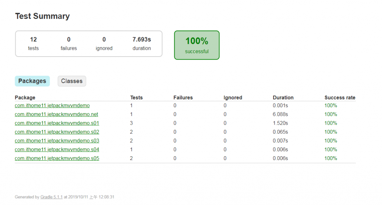Screen dimensions: 382x205
Task: Click the Tests column header
Action: [136, 97]
